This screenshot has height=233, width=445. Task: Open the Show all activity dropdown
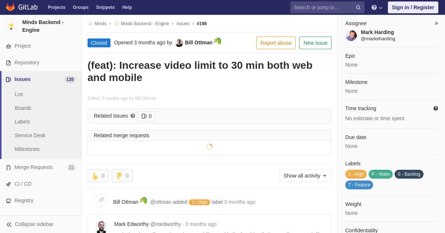point(306,176)
